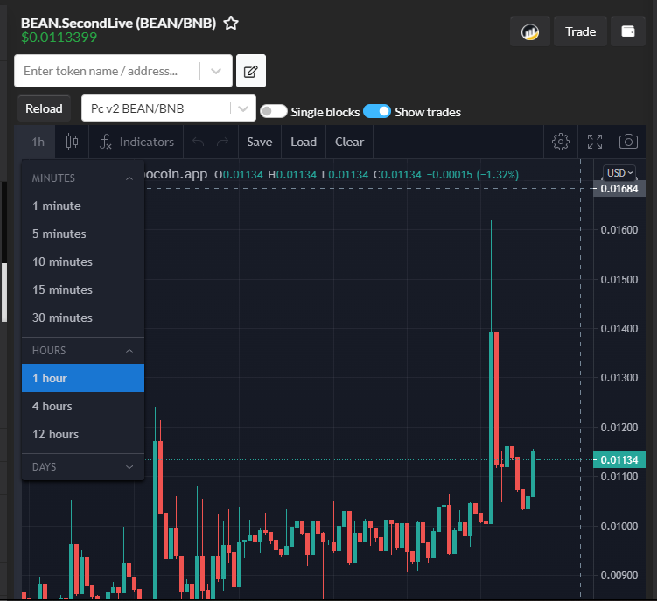Favorite BEAN/BNB with the star icon
This screenshot has height=601, width=657.
pyautogui.click(x=231, y=23)
